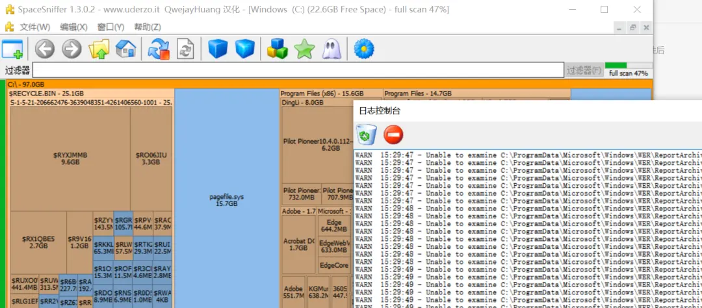
Task: Open a new view window
Action: (12, 49)
